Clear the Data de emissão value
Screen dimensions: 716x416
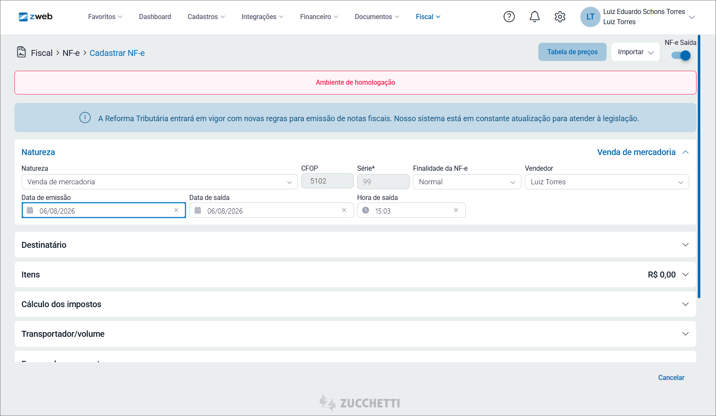(x=176, y=210)
